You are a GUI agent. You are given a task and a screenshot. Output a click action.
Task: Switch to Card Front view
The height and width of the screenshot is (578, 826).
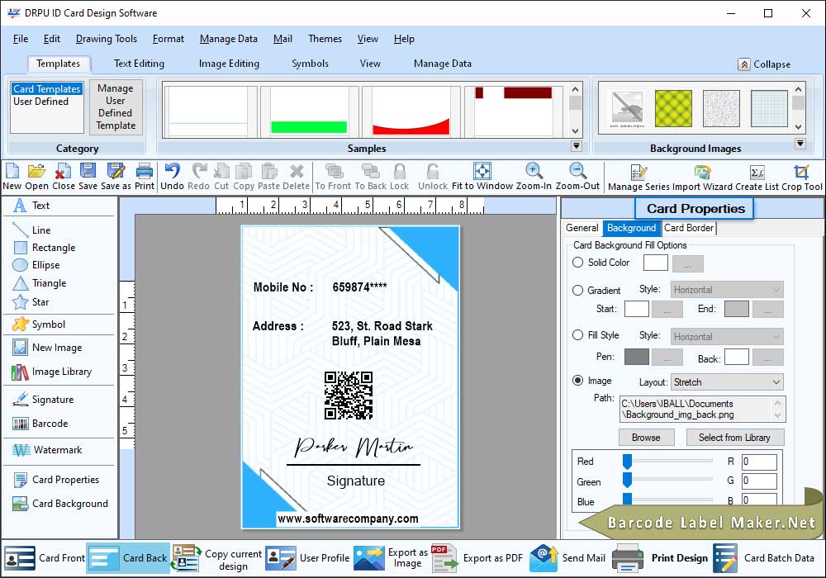45,558
